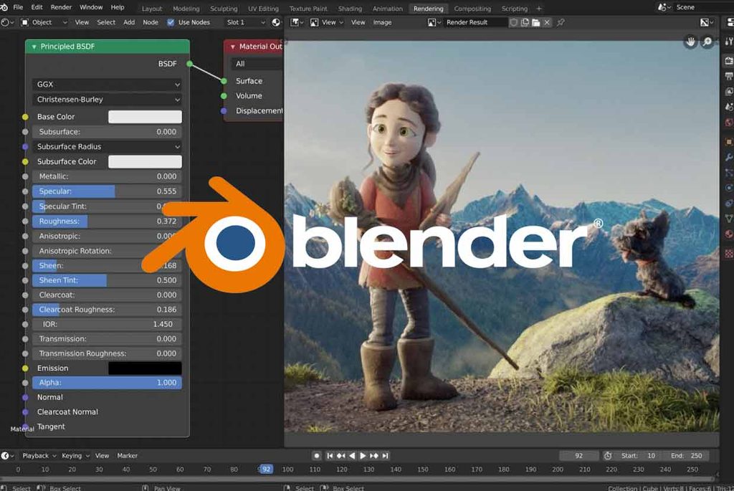Open the Marker menu in timeline
This screenshot has height=491, width=734.
pos(128,455)
